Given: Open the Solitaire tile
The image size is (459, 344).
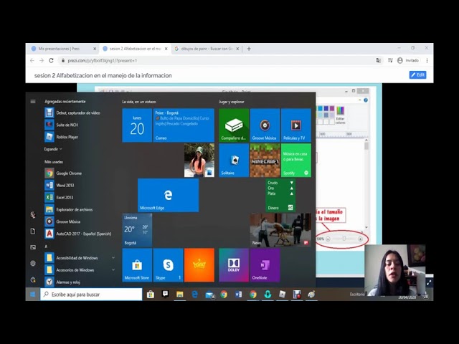Looking at the screenshot, I should (234, 160).
